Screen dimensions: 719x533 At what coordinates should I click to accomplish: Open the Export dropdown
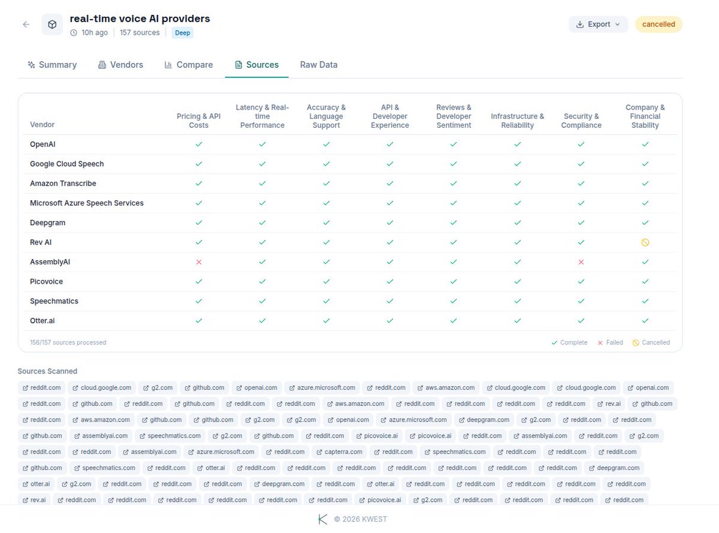click(598, 25)
